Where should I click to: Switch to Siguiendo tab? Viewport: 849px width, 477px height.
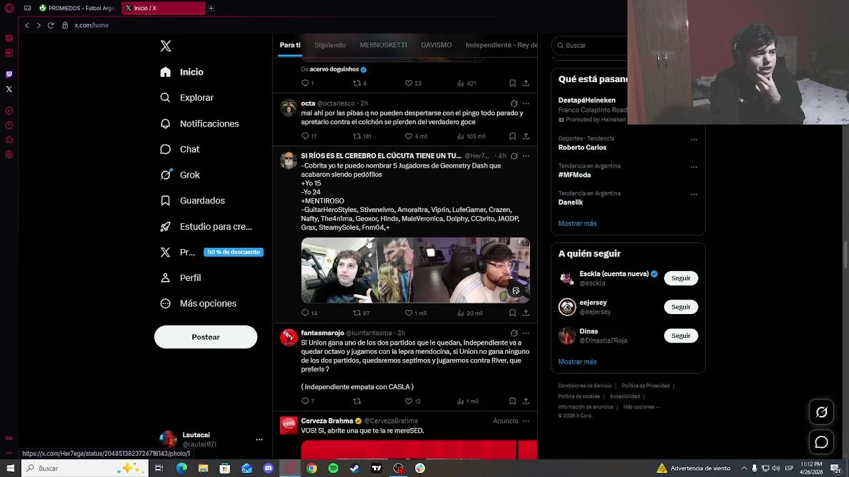[x=330, y=45]
